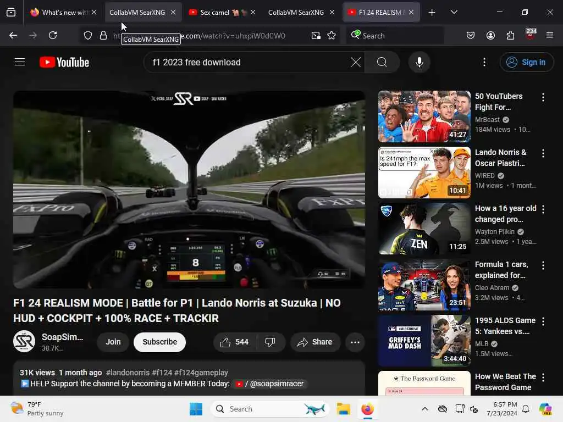
Task: Close the Sex camel tab
Action: point(253,13)
